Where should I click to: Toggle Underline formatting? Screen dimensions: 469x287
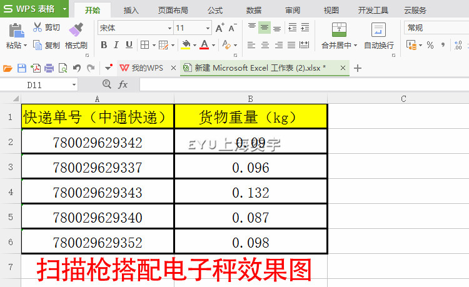pos(129,45)
